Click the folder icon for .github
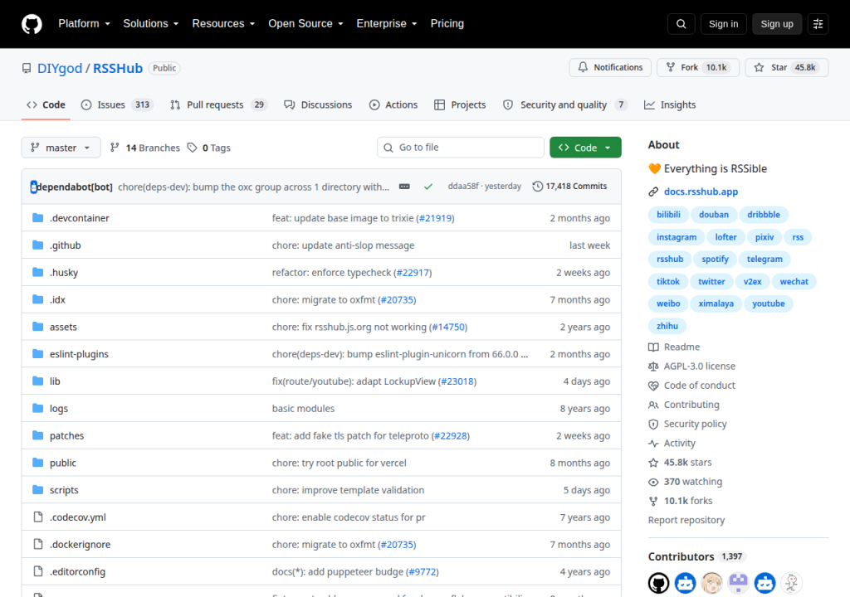This screenshot has height=597, width=850. [37, 245]
